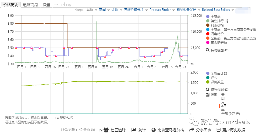Open the 设置 tab
258x133 pixels.
click(46, 5)
